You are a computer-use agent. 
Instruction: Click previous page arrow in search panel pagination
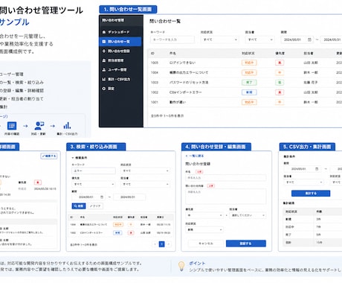tap(155, 244)
